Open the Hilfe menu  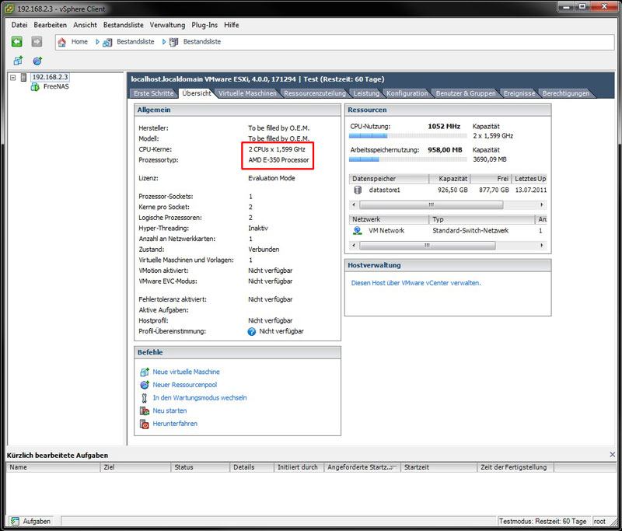coord(231,25)
